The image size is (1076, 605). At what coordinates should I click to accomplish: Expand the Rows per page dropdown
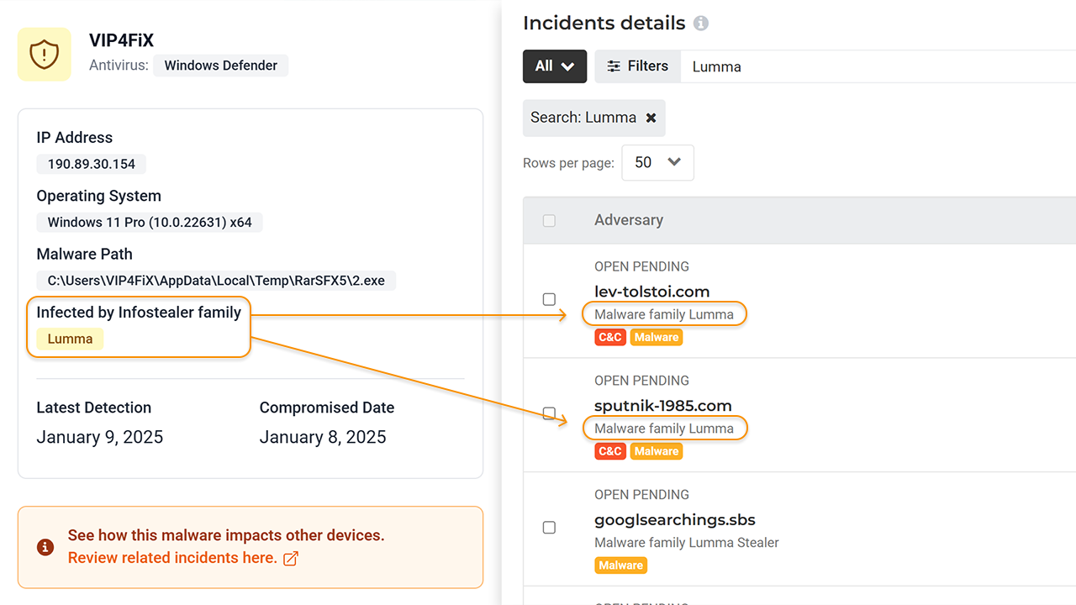pos(657,163)
